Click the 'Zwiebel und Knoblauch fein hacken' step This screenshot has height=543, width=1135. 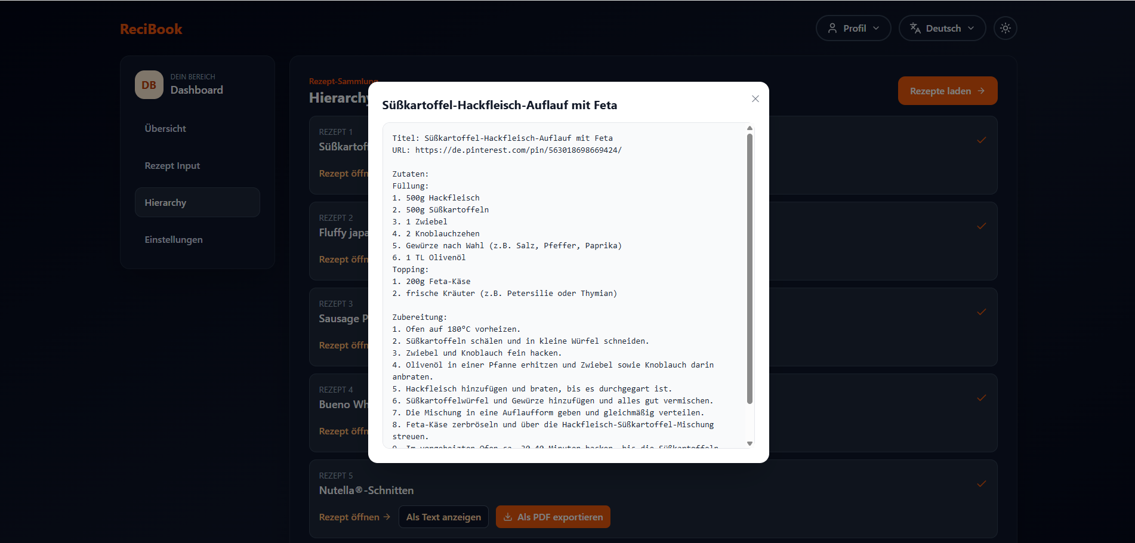click(477, 353)
